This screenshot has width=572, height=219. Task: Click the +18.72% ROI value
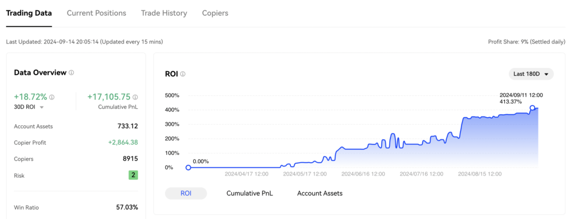click(x=30, y=97)
